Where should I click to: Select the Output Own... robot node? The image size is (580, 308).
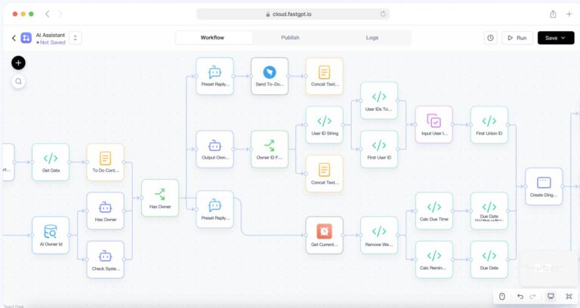(x=215, y=149)
